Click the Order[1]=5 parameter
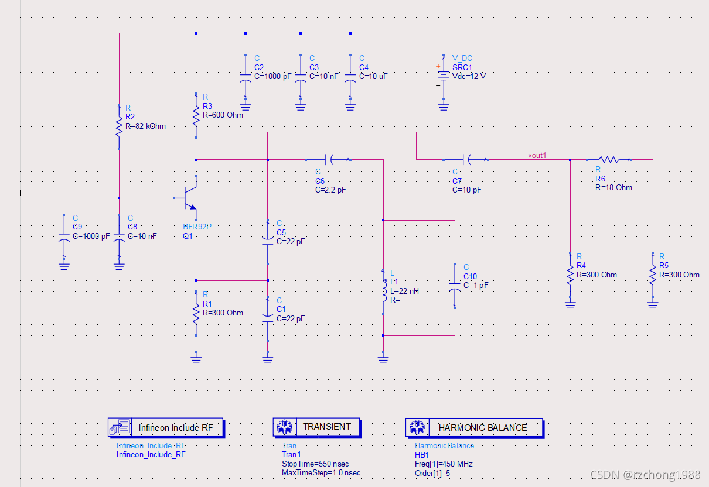 pos(433,472)
